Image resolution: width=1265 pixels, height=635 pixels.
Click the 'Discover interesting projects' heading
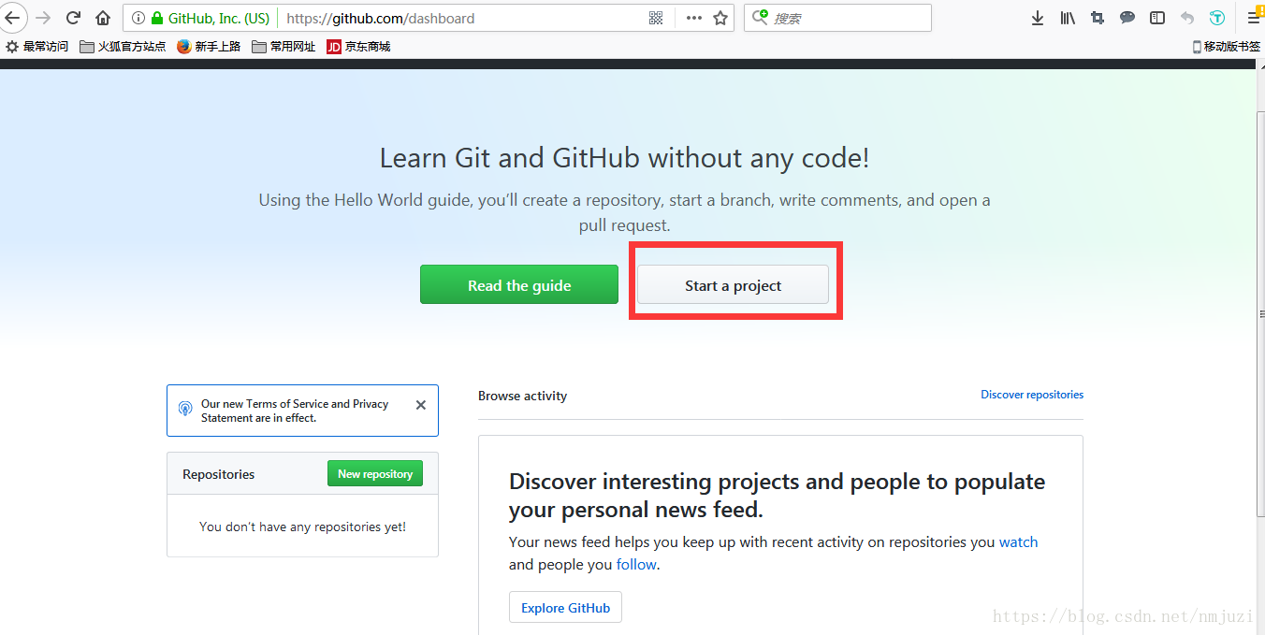click(777, 496)
